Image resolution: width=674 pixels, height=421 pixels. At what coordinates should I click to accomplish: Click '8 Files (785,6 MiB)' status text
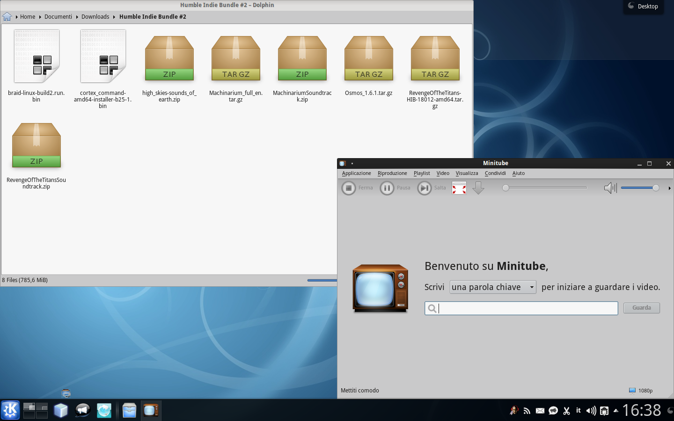point(25,280)
